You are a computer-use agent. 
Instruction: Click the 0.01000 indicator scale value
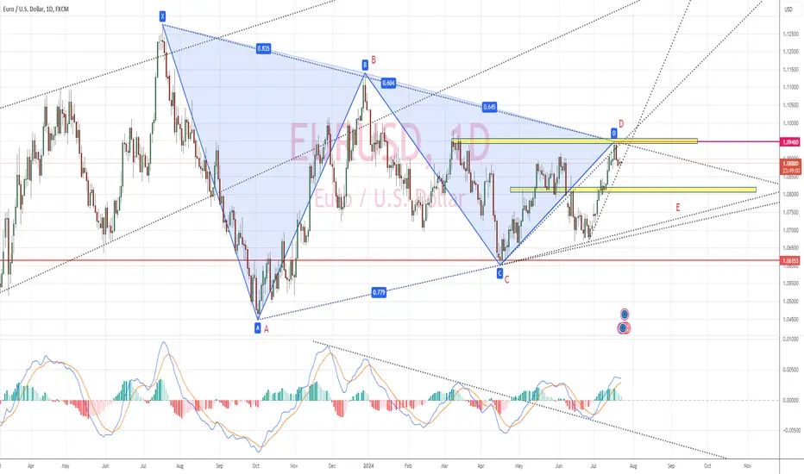point(790,340)
